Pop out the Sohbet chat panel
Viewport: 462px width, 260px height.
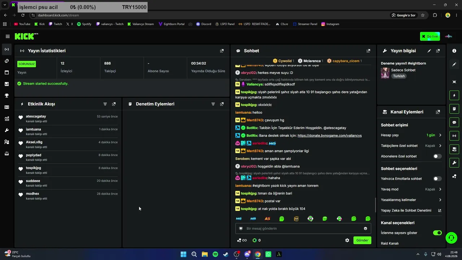coord(368,51)
